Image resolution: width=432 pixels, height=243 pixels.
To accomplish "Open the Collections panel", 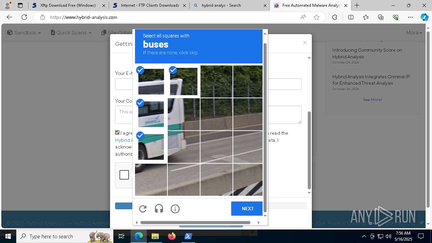I will click(x=381, y=17).
